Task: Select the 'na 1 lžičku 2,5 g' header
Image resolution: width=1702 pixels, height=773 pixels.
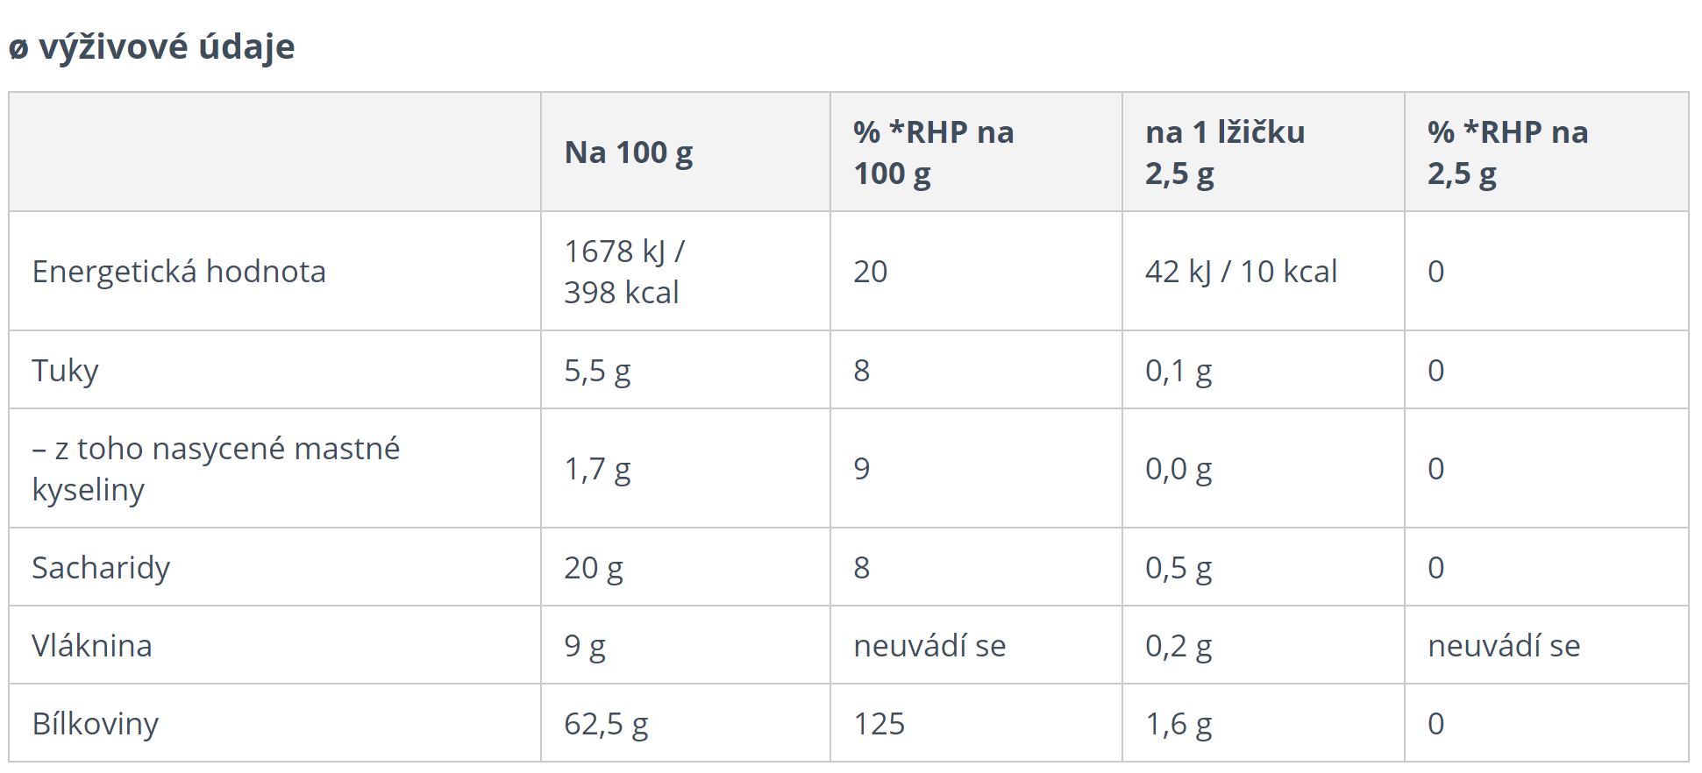Action: point(1225,152)
